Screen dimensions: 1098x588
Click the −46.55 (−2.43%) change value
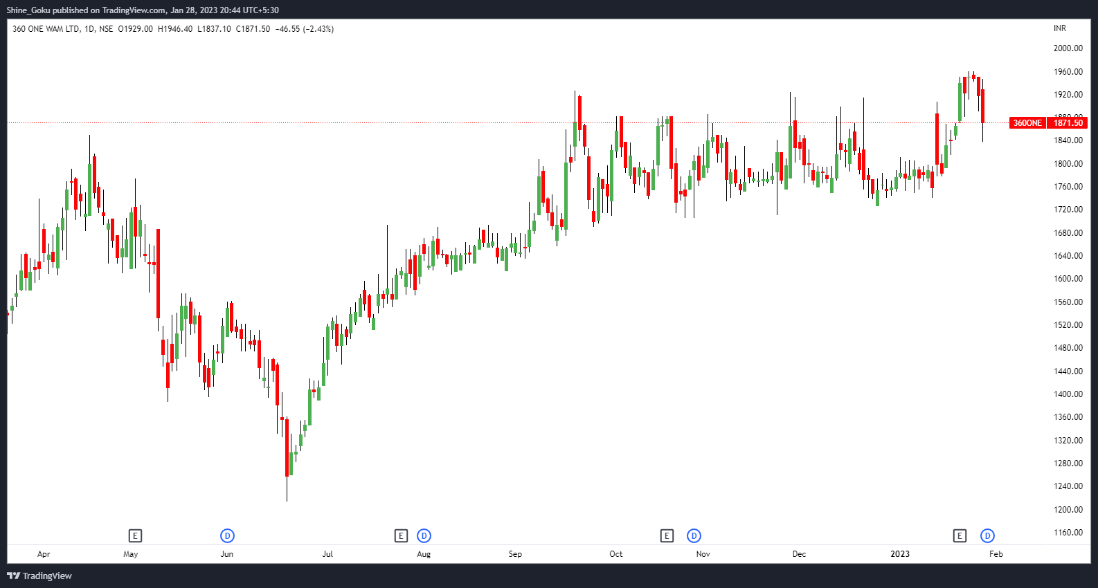click(x=304, y=29)
